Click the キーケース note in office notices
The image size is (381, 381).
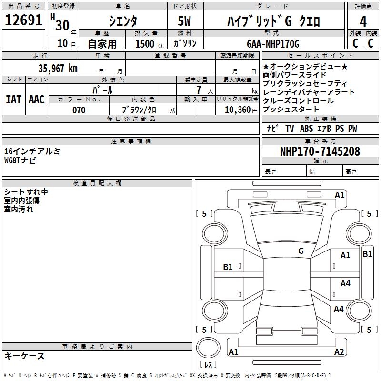[24, 356]
